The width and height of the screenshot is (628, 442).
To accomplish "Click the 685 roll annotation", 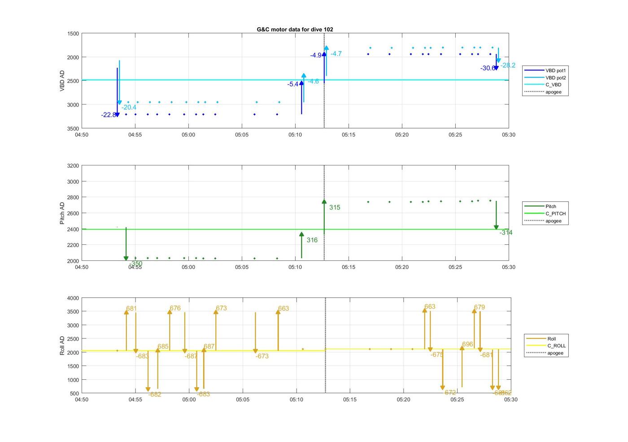I will coord(163,347).
